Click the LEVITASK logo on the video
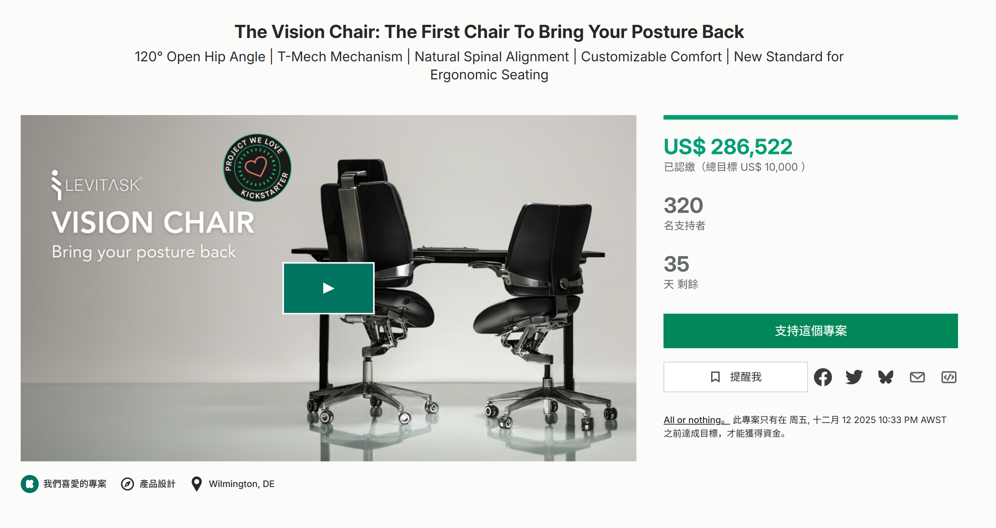Screen dimensions: 996x528 pos(97,185)
